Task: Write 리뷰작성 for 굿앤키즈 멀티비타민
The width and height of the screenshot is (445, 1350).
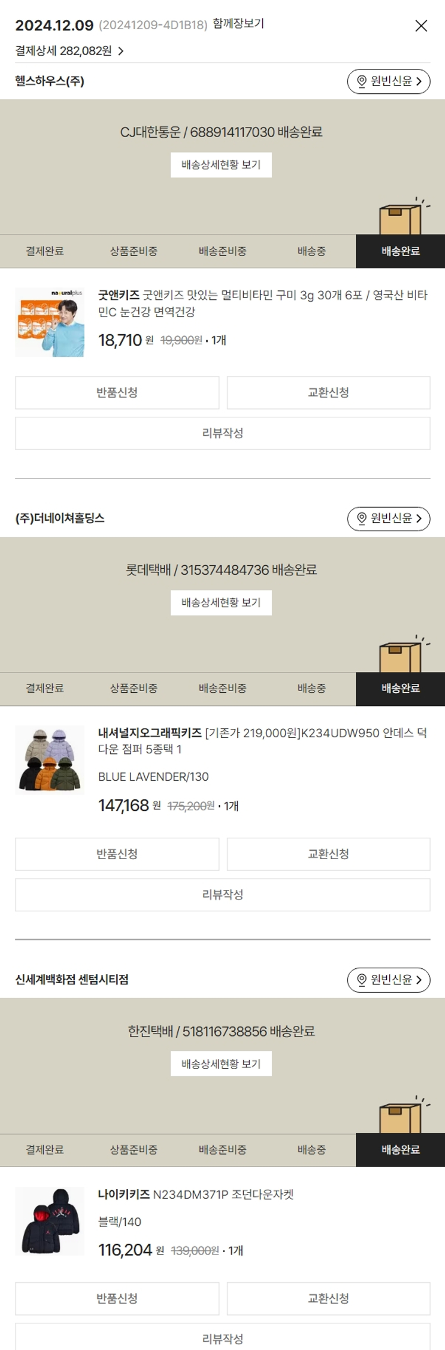Action: coord(223,433)
